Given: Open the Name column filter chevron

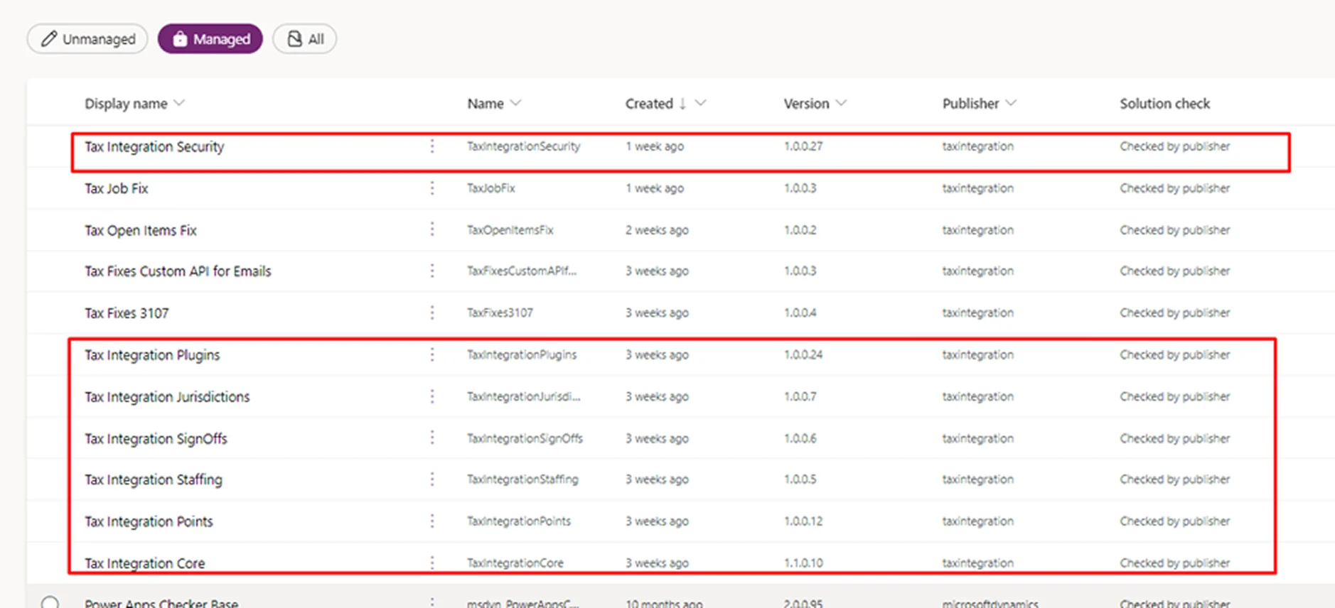Looking at the screenshot, I should pyautogui.click(x=516, y=104).
